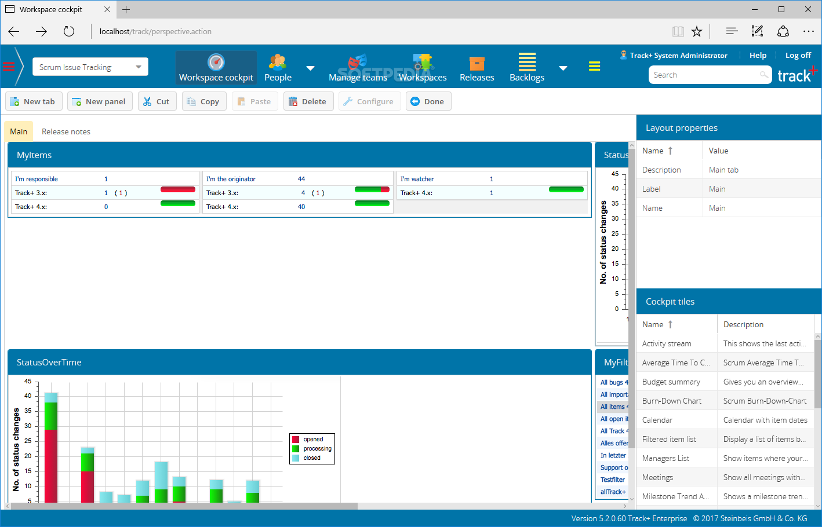Click Track+ System Administrator profile link
Screen dimensions: 822x527
point(679,55)
